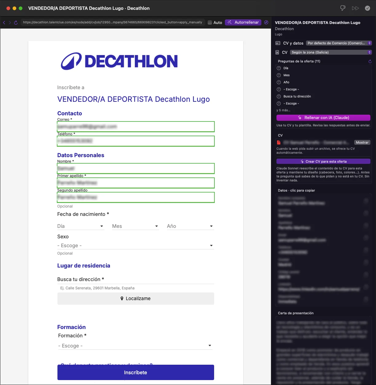Image resolution: width=376 pixels, height=385 pixels.
Task: Refresh the Preguntas de la oferta list
Action: coord(370,62)
